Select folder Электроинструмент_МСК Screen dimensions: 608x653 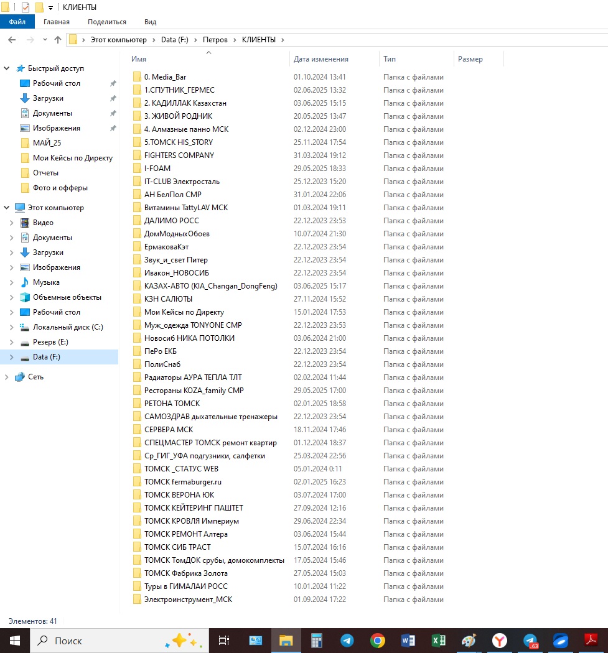coord(188,600)
